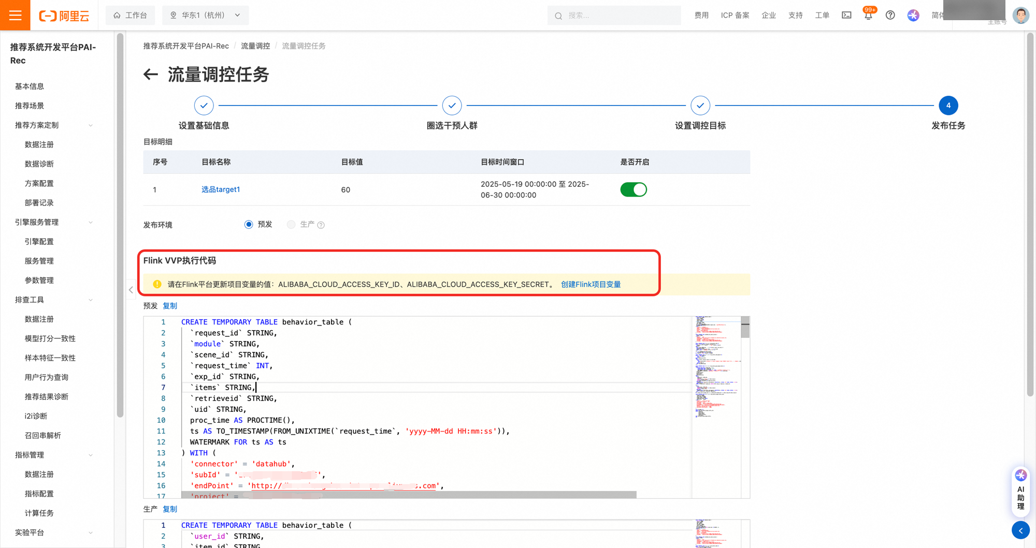Click the yellow warning icon in Flink notice

tap(157, 284)
